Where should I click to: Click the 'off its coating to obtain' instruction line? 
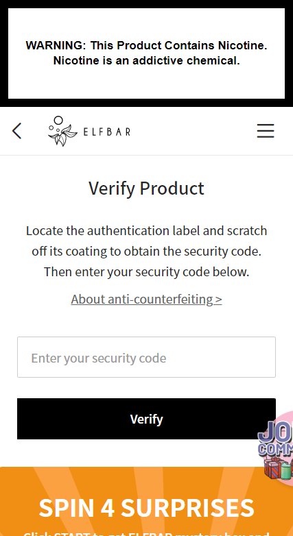click(147, 252)
